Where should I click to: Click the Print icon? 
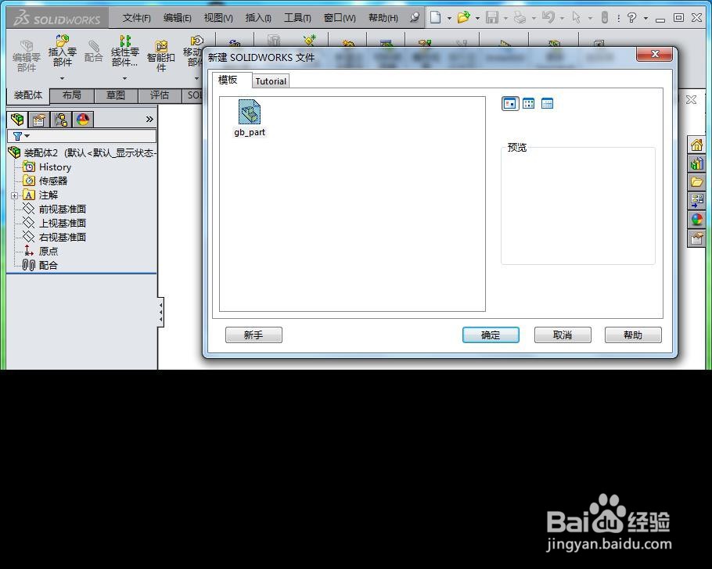click(x=520, y=18)
